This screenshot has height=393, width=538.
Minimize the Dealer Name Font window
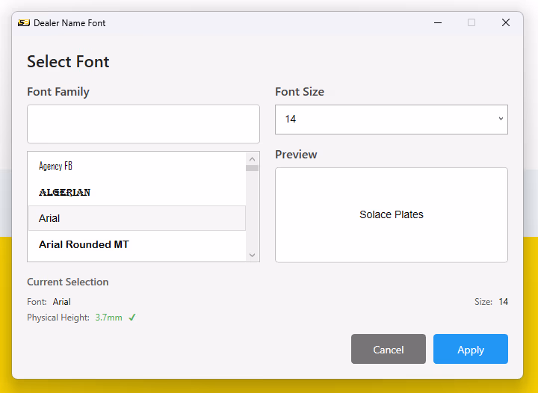click(438, 23)
